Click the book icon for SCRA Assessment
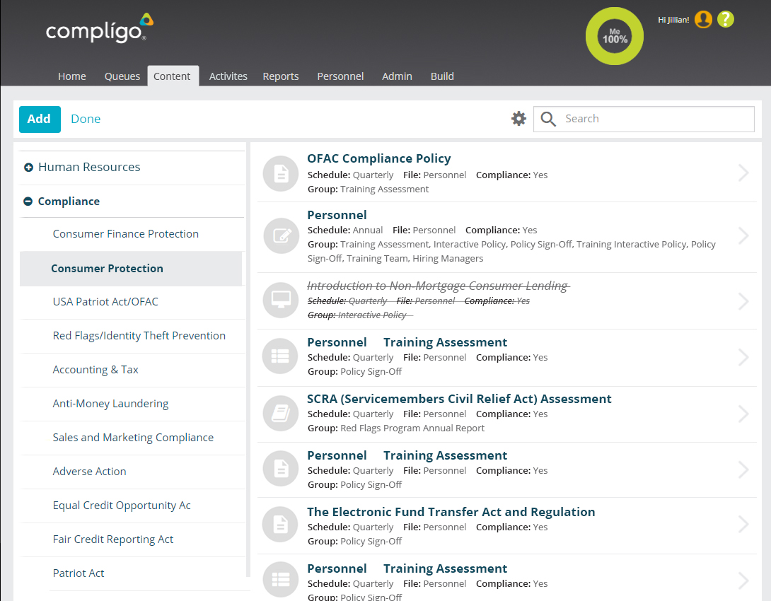Image resolution: width=771 pixels, height=601 pixels. pos(281,414)
